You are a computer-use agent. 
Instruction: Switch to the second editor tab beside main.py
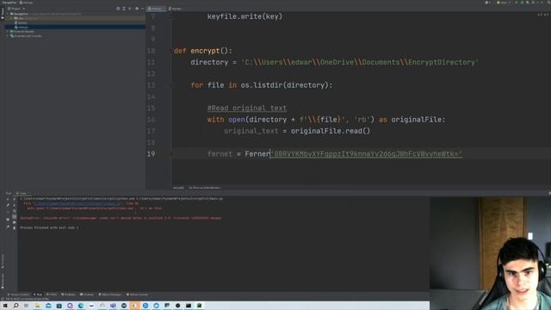pyautogui.click(x=175, y=9)
